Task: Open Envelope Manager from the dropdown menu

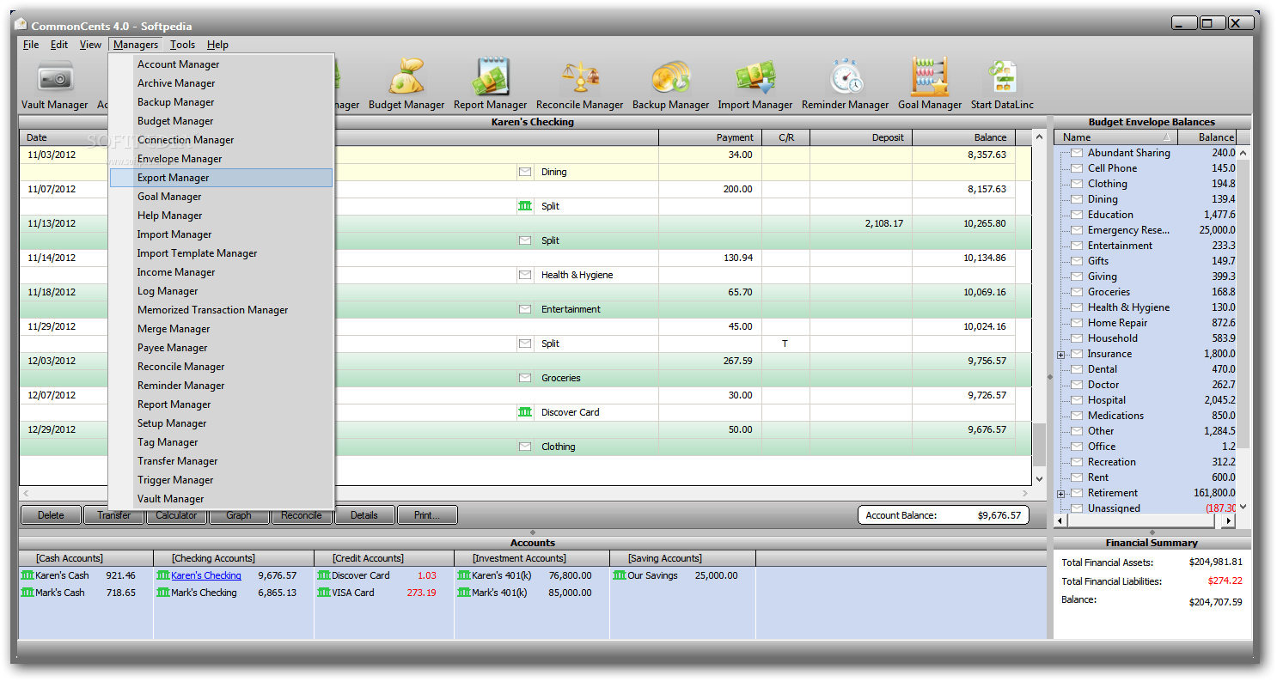Action: [x=221, y=159]
